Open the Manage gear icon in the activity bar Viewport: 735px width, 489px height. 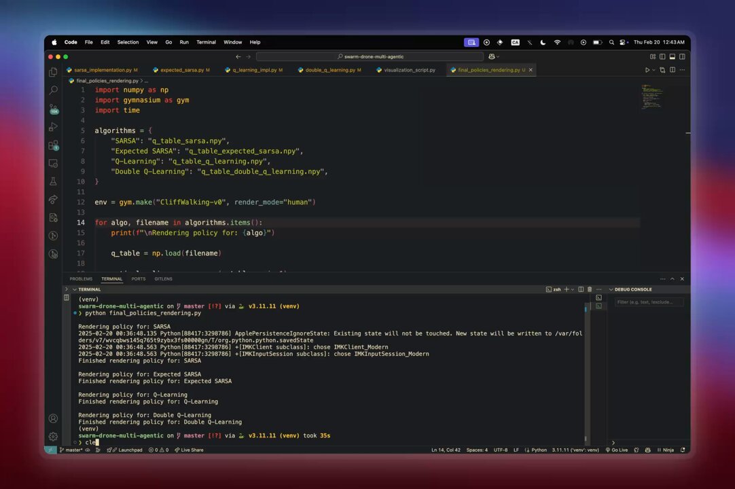click(54, 437)
